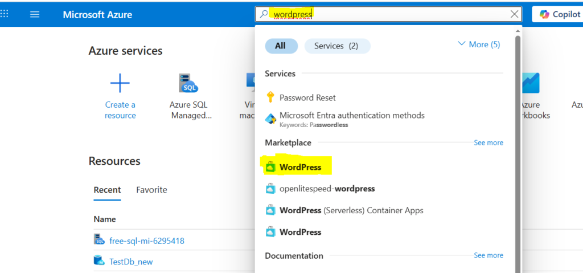The image size is (583, 273).
Task: Expand the More (5) filter dropdown
Action: click(x=479, y=44)
